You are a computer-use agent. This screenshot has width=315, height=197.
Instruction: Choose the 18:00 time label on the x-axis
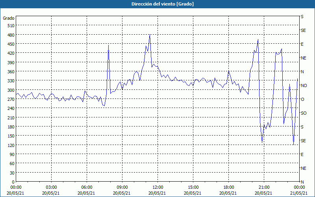point(228,188)
